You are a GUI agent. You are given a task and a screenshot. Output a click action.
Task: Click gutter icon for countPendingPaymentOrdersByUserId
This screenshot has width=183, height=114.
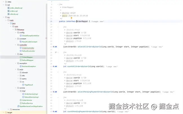pyautogui.click(x=56, y=111)
